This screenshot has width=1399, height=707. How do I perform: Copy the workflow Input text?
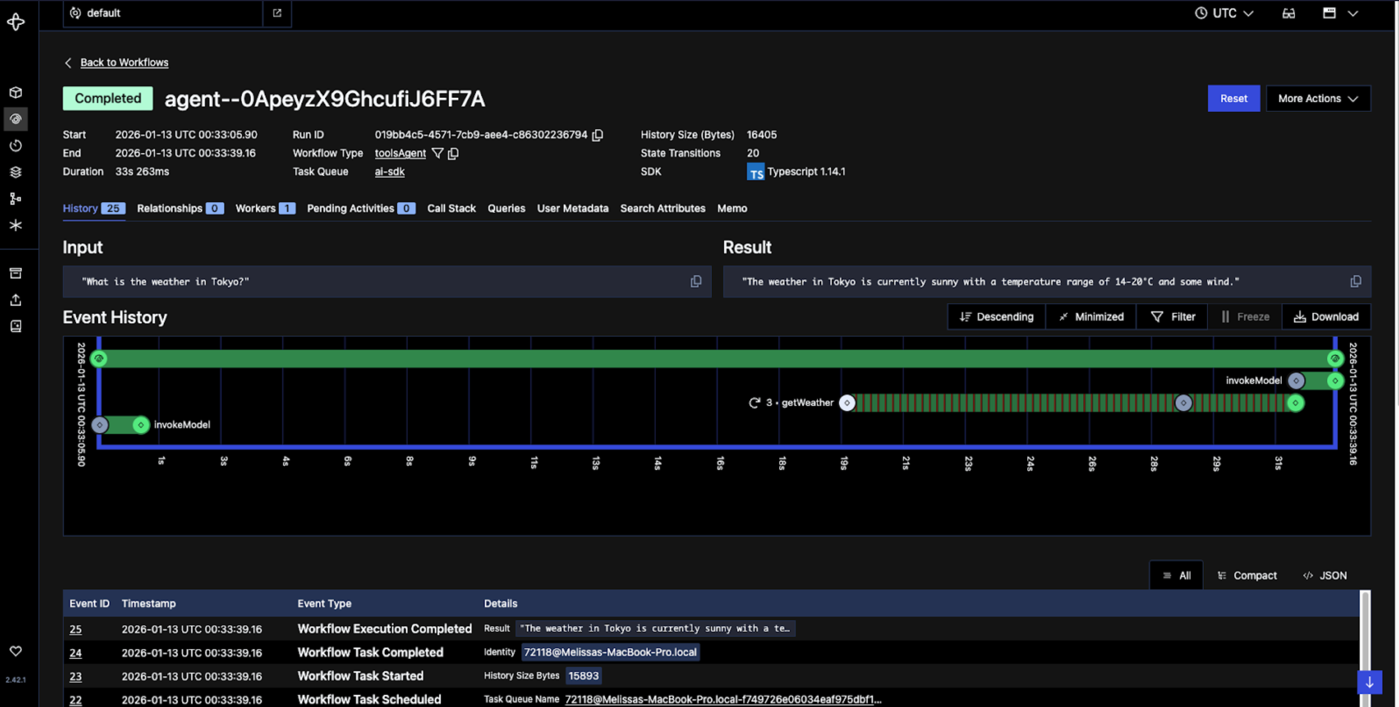696,281
